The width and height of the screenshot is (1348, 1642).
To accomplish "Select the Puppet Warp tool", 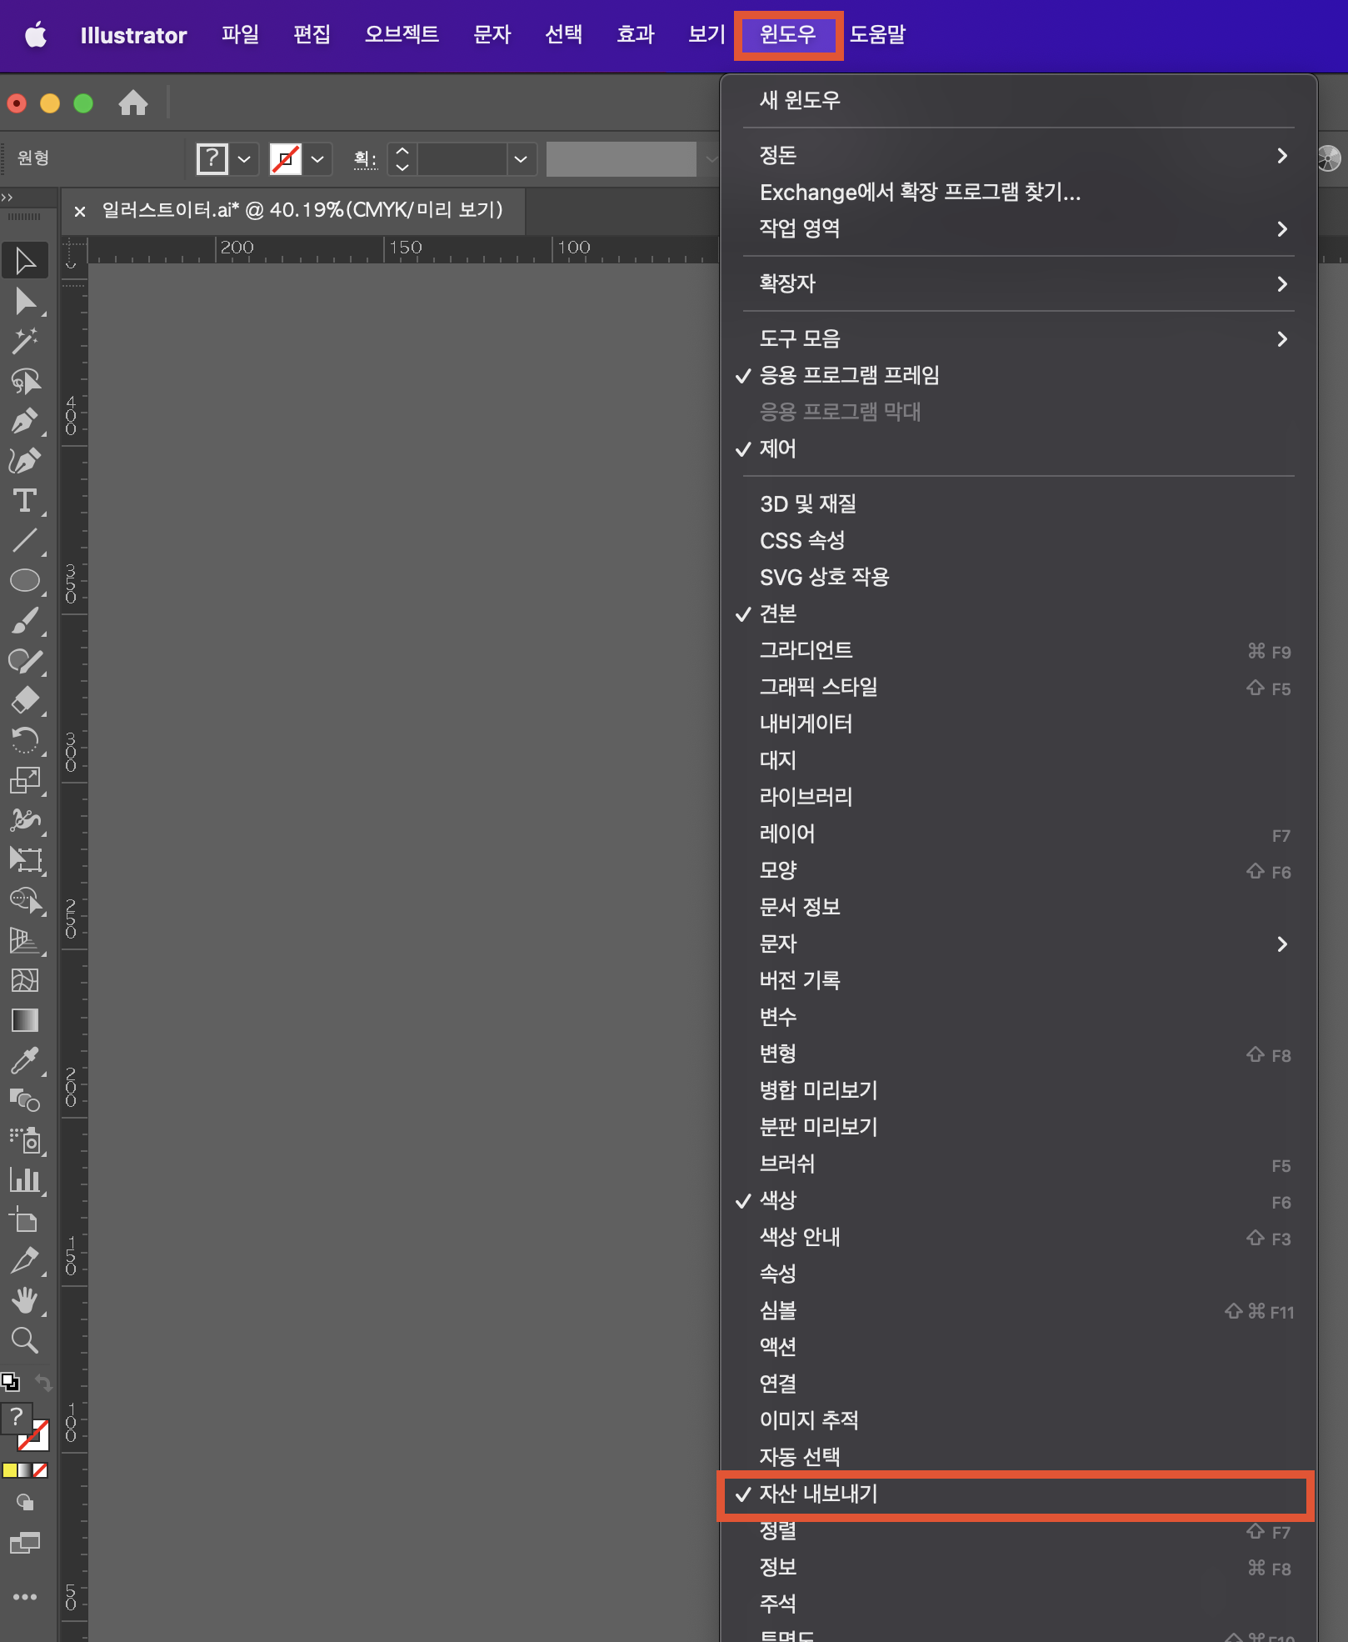I will (25, 820).
